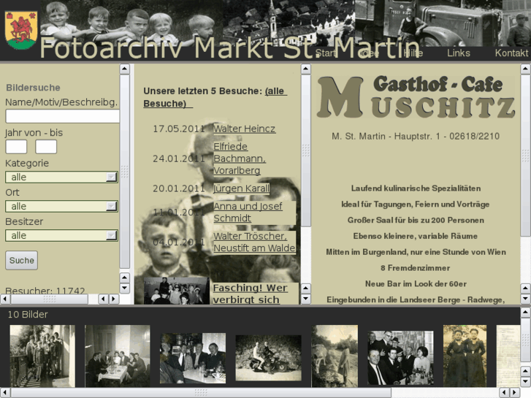Image resolution: width=531 pixels, height=398 pixels.
Task: Click scroll-up arrow of search panel scrollbar
Action: 125,69
